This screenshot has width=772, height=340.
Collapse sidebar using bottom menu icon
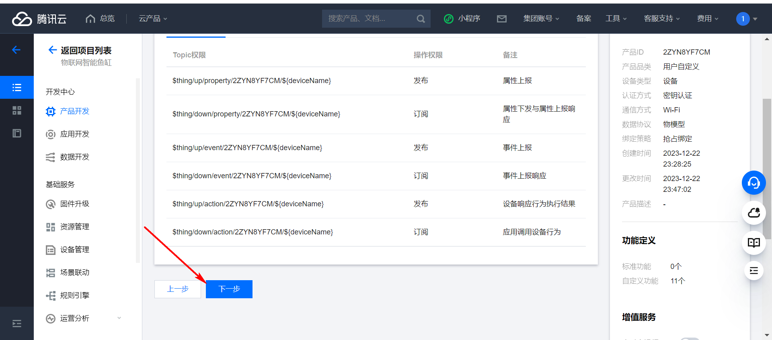[x=17, y=324]
